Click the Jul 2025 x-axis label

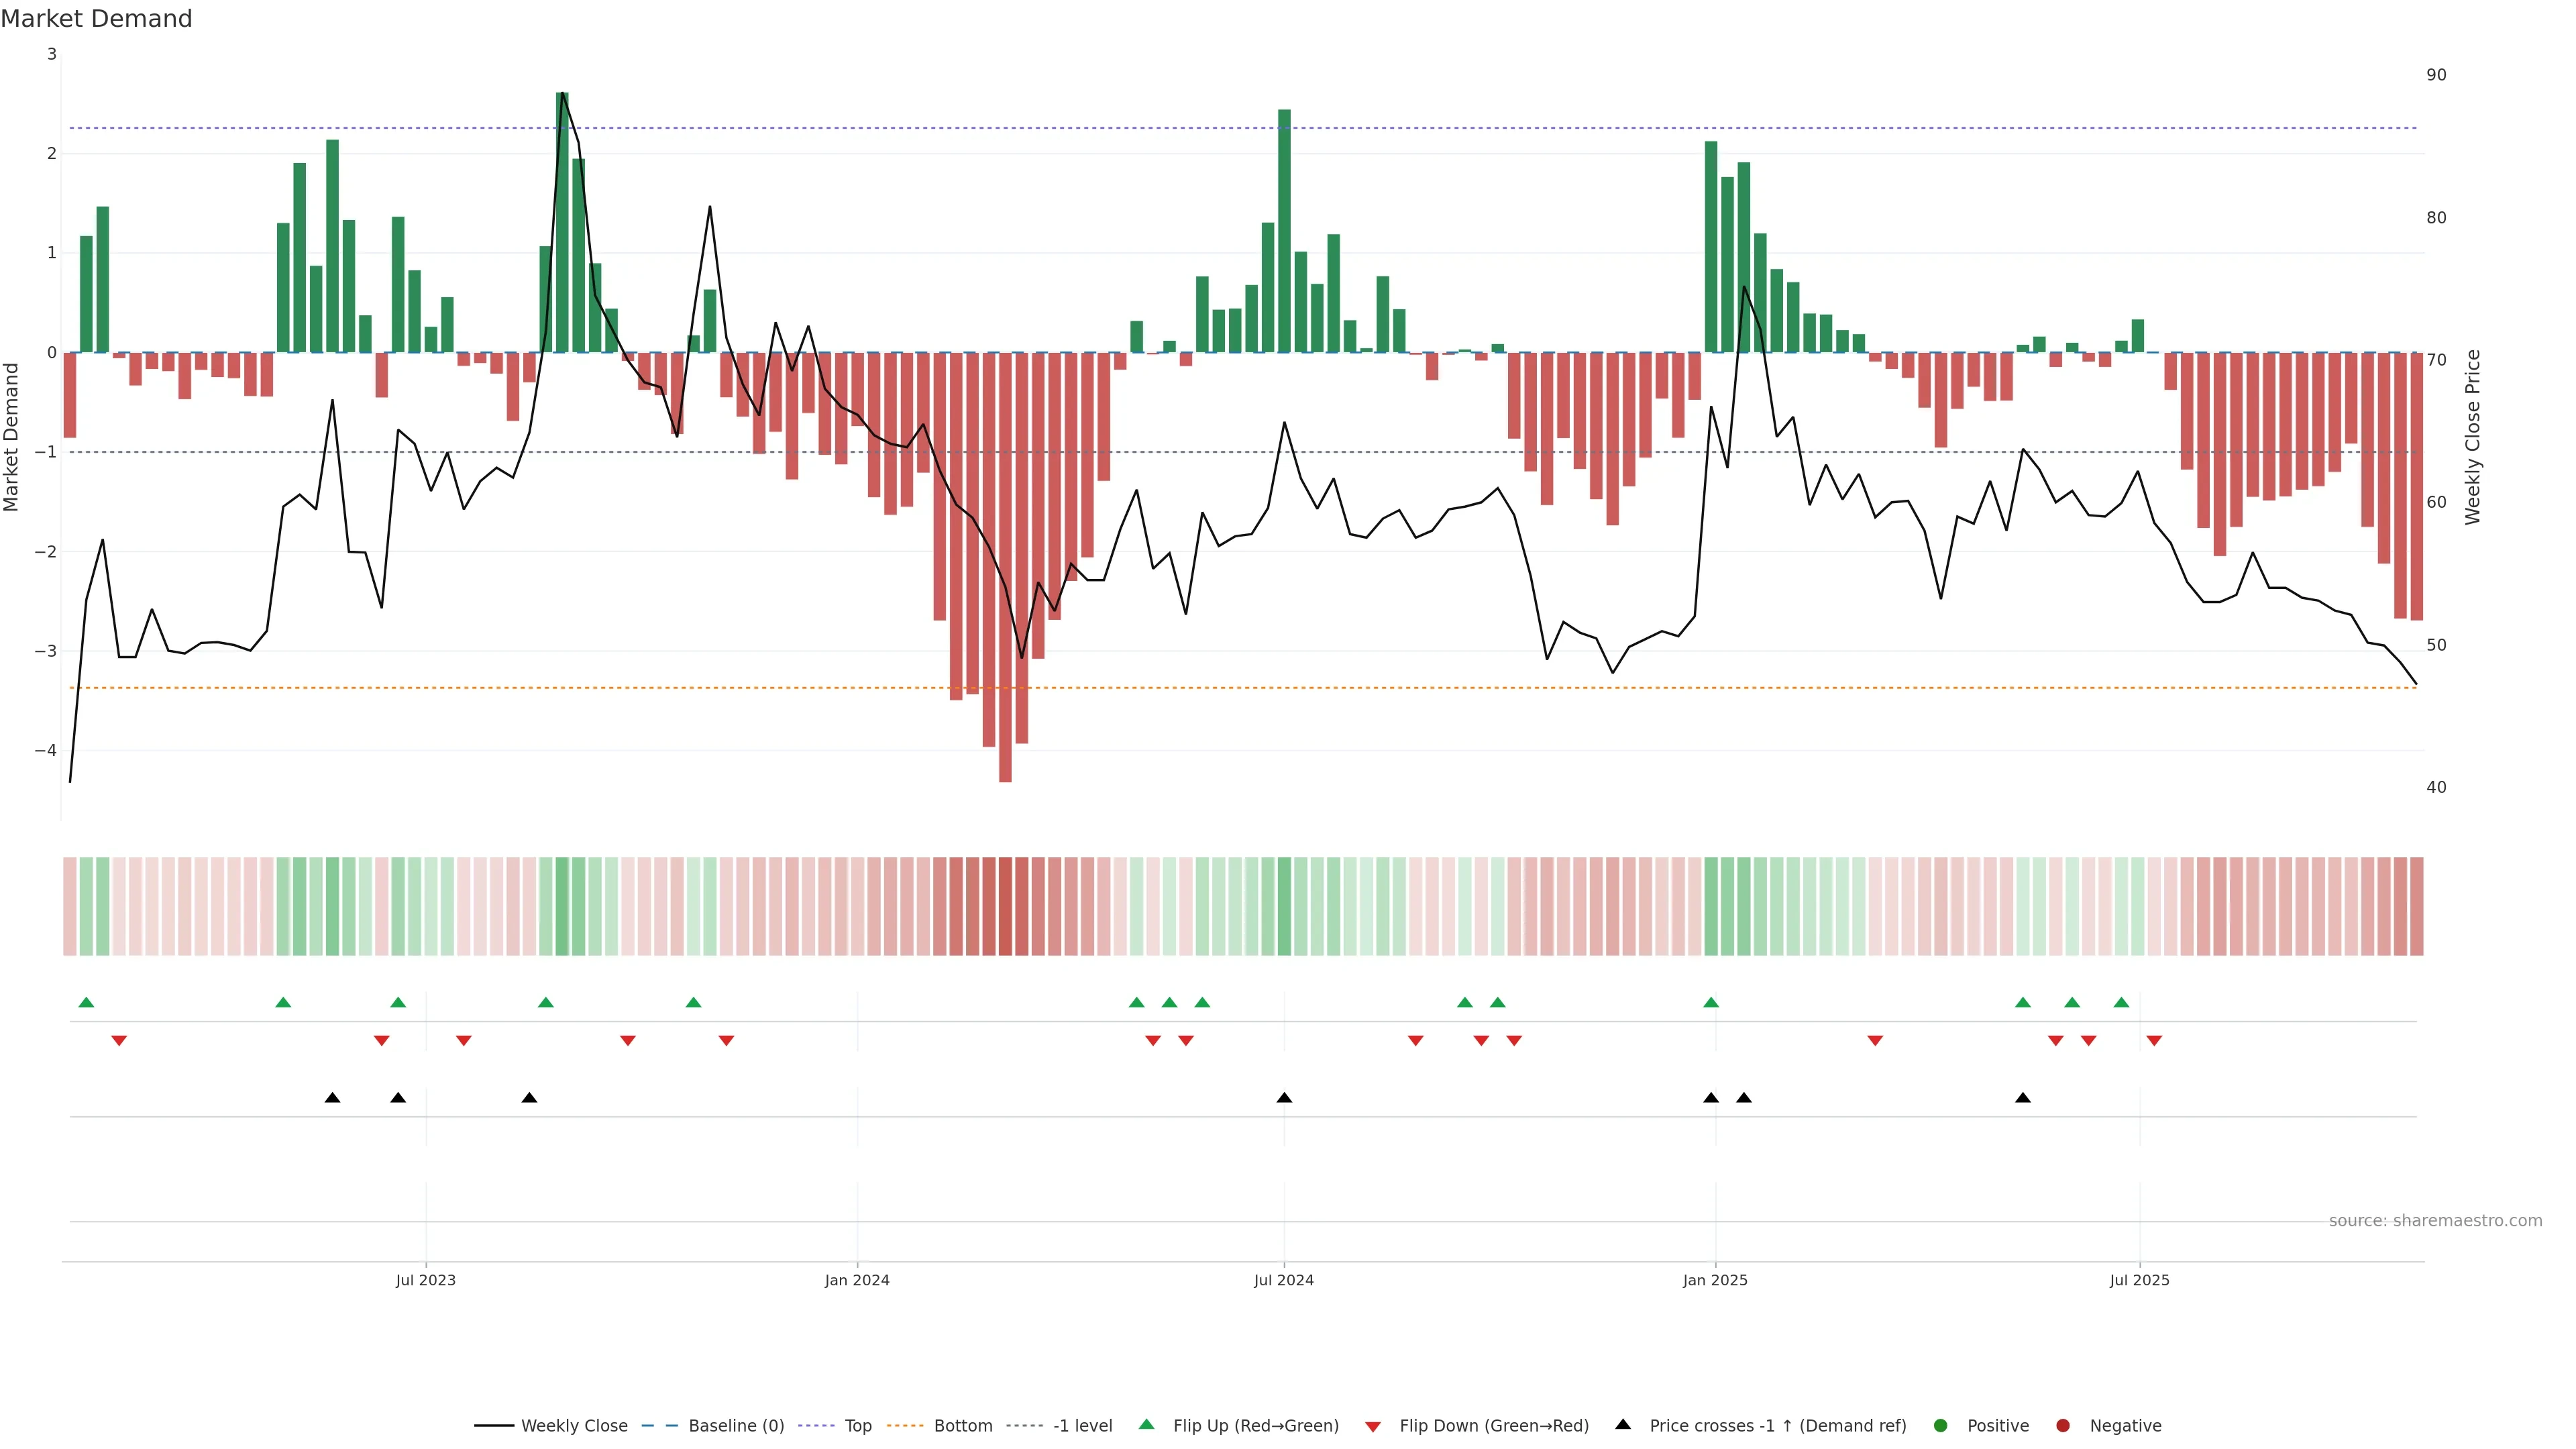[2139, 1280]
